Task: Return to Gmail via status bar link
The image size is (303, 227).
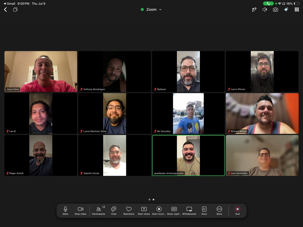Action: (9, 4)
